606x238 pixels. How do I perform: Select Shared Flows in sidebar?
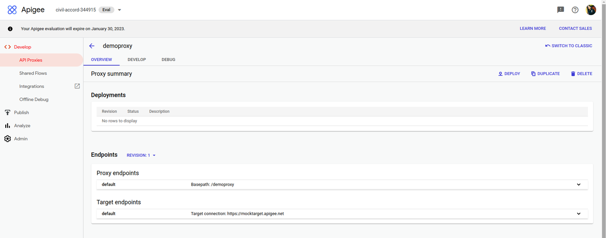33,73
